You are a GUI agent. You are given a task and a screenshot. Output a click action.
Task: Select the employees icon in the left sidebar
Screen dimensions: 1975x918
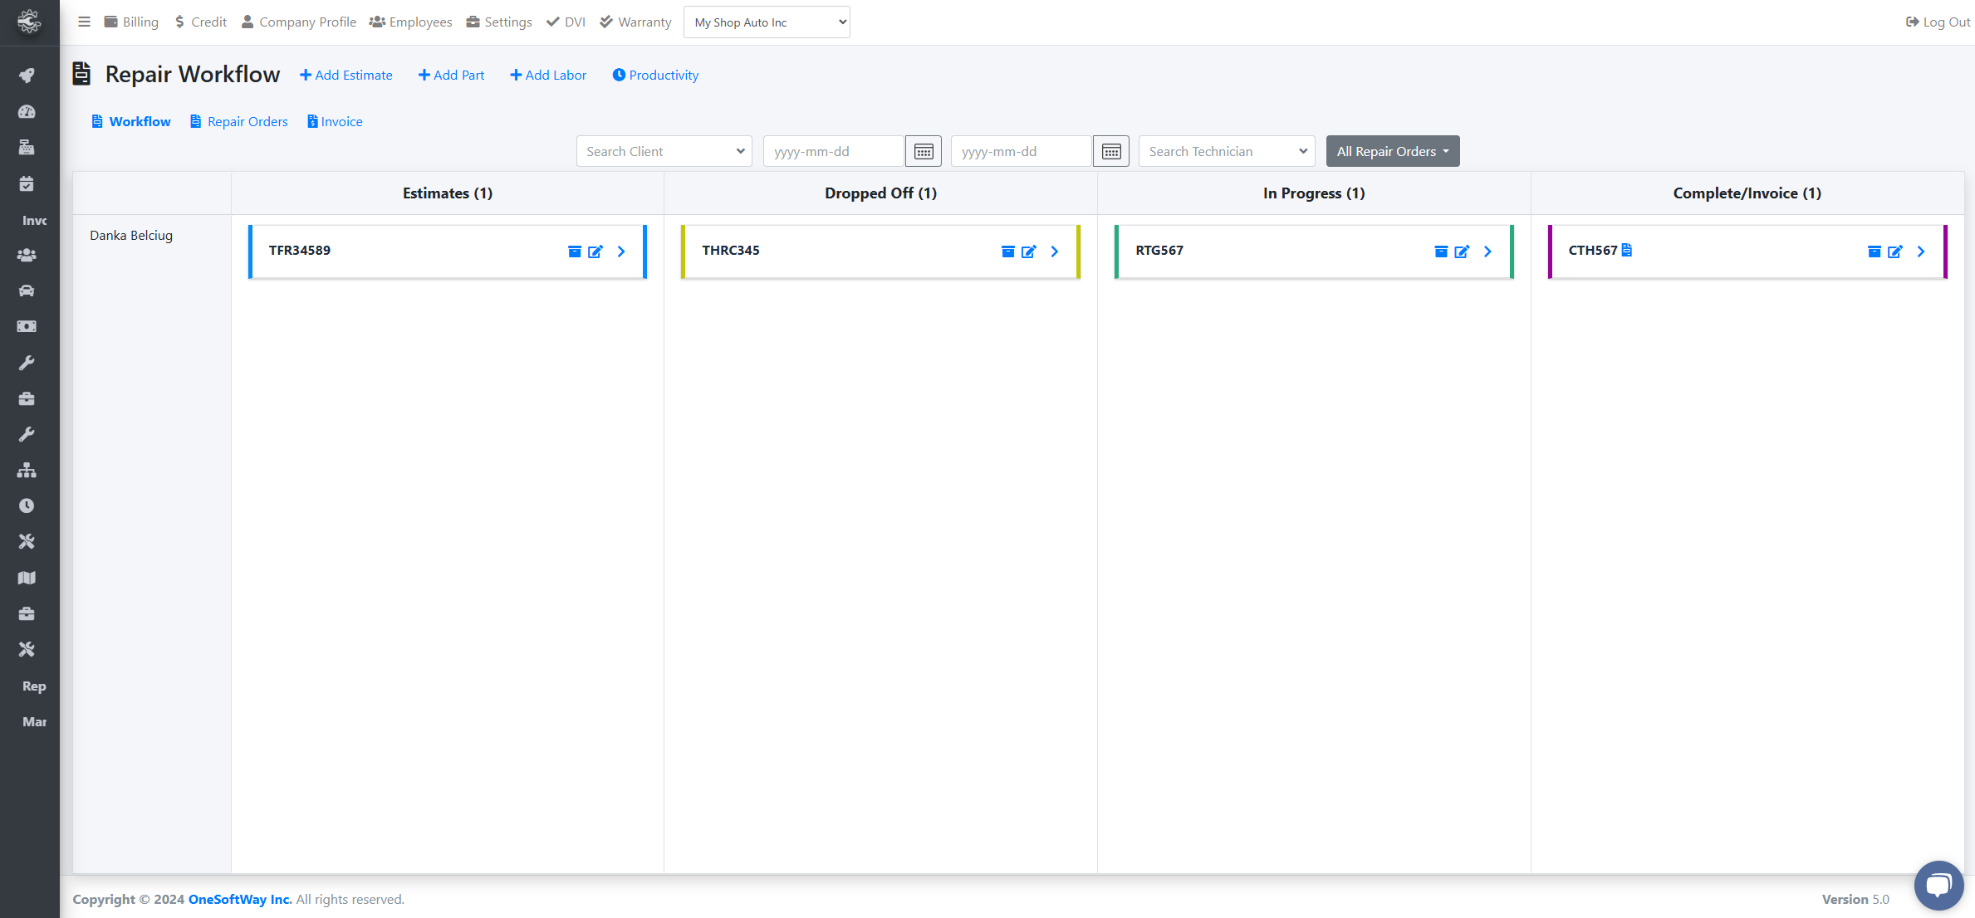pyautogui.click(x=27, y=255)
